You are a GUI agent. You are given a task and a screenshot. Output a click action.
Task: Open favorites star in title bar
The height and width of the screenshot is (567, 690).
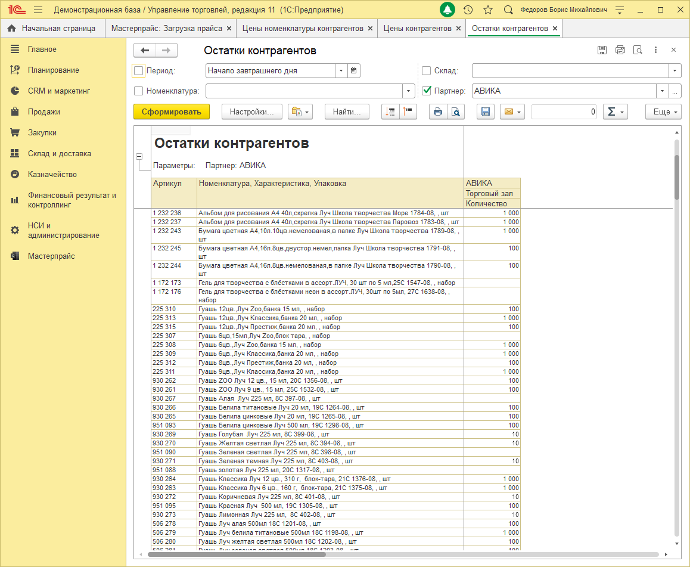(488, 10)
